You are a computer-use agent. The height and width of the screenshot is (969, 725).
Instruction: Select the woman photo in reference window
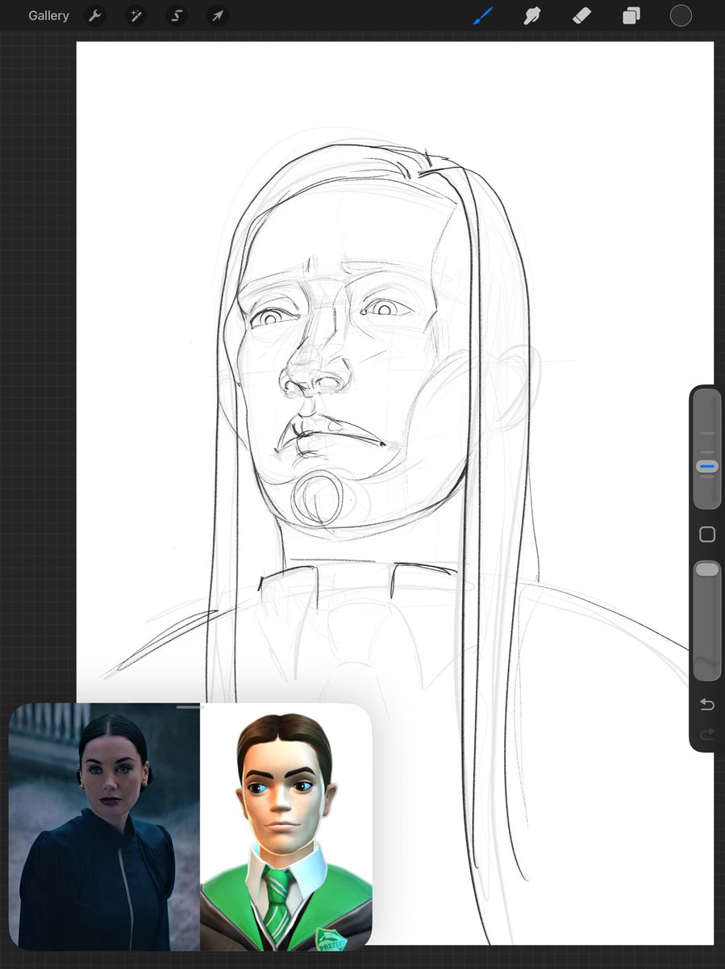tap(104, 827)
